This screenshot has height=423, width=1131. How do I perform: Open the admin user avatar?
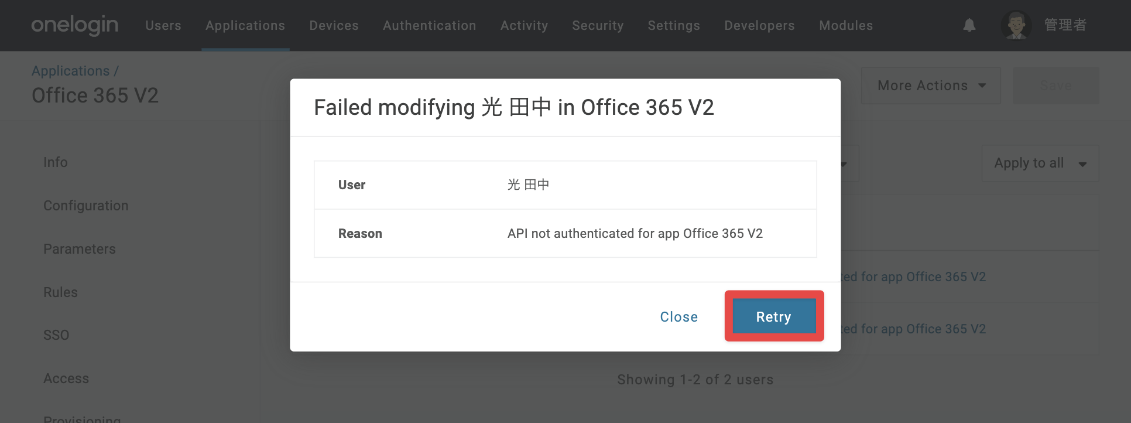[1016, 25]
